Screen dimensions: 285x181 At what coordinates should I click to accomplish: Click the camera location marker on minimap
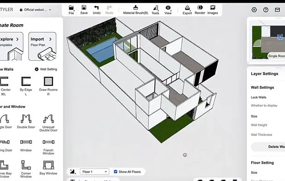(x=280, y=37)
